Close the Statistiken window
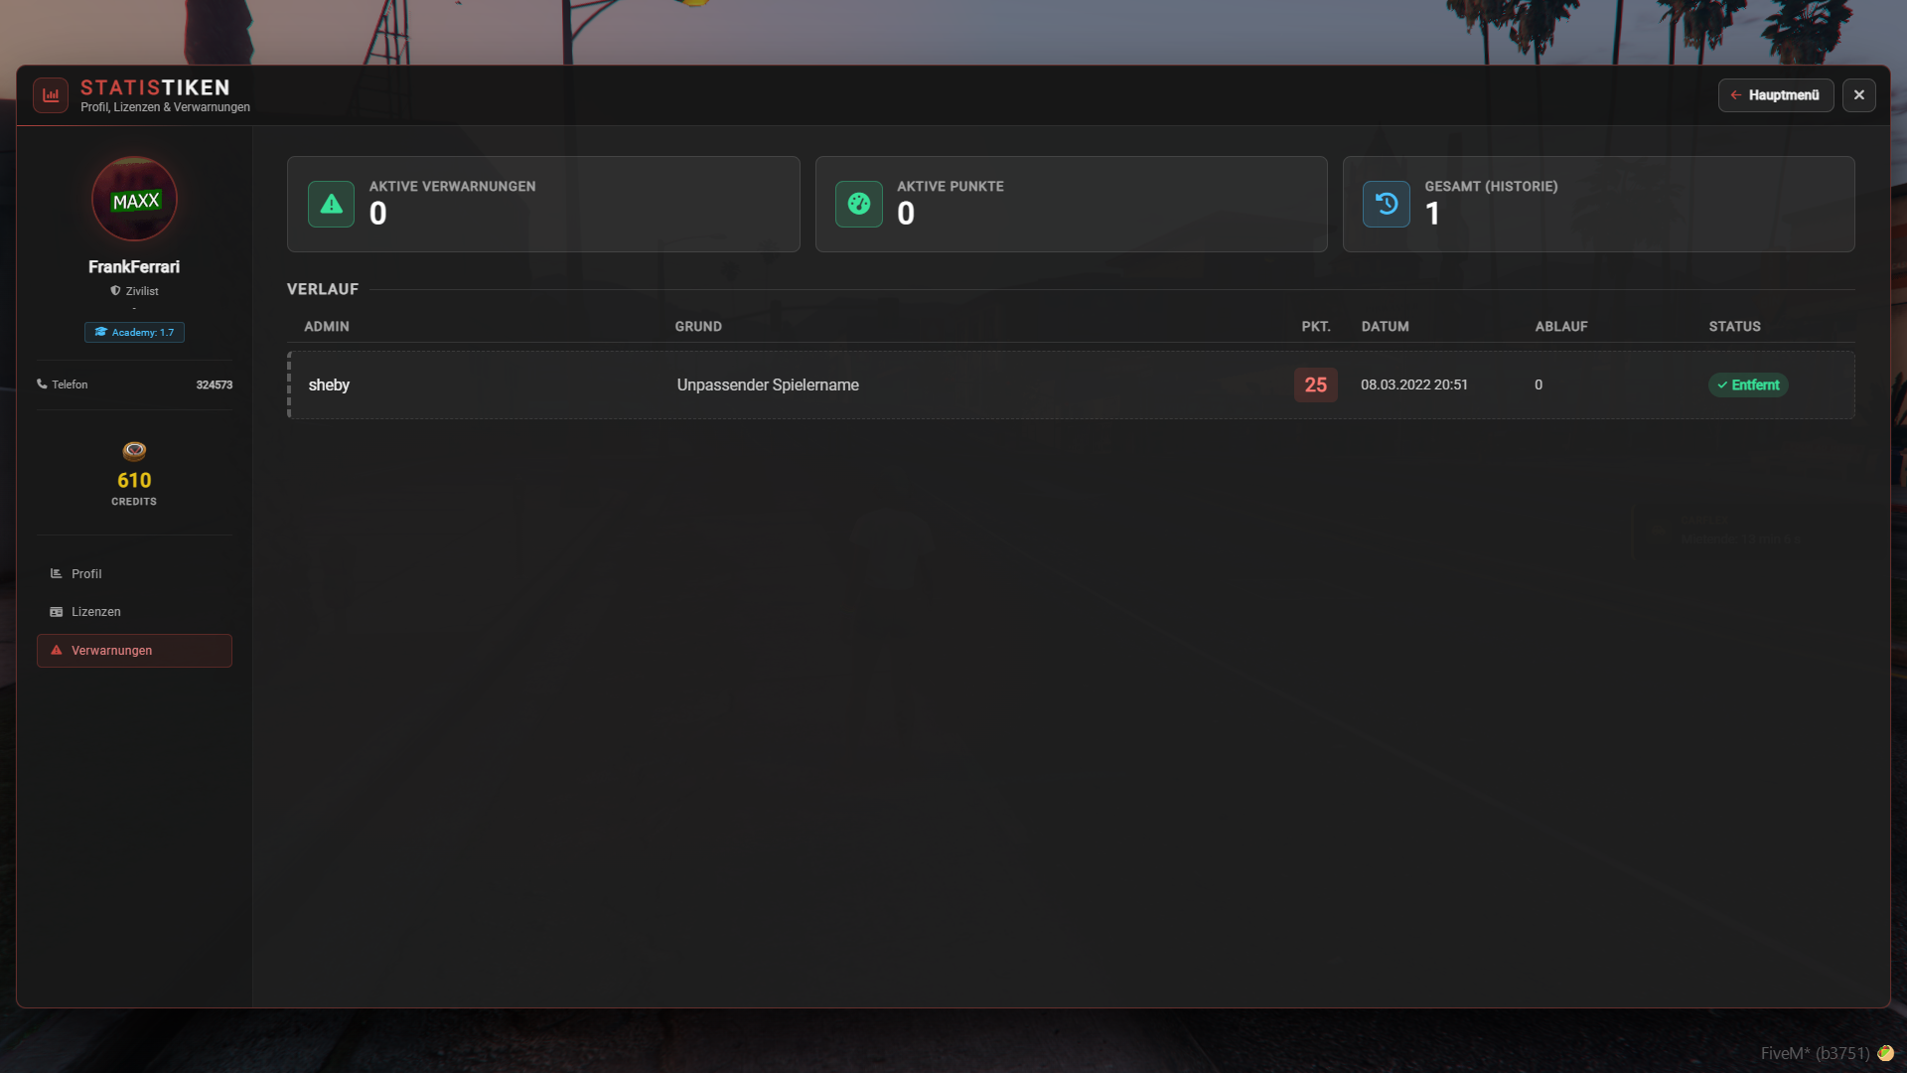This screenshot has width=1907, height=1073. (1859, 95)
